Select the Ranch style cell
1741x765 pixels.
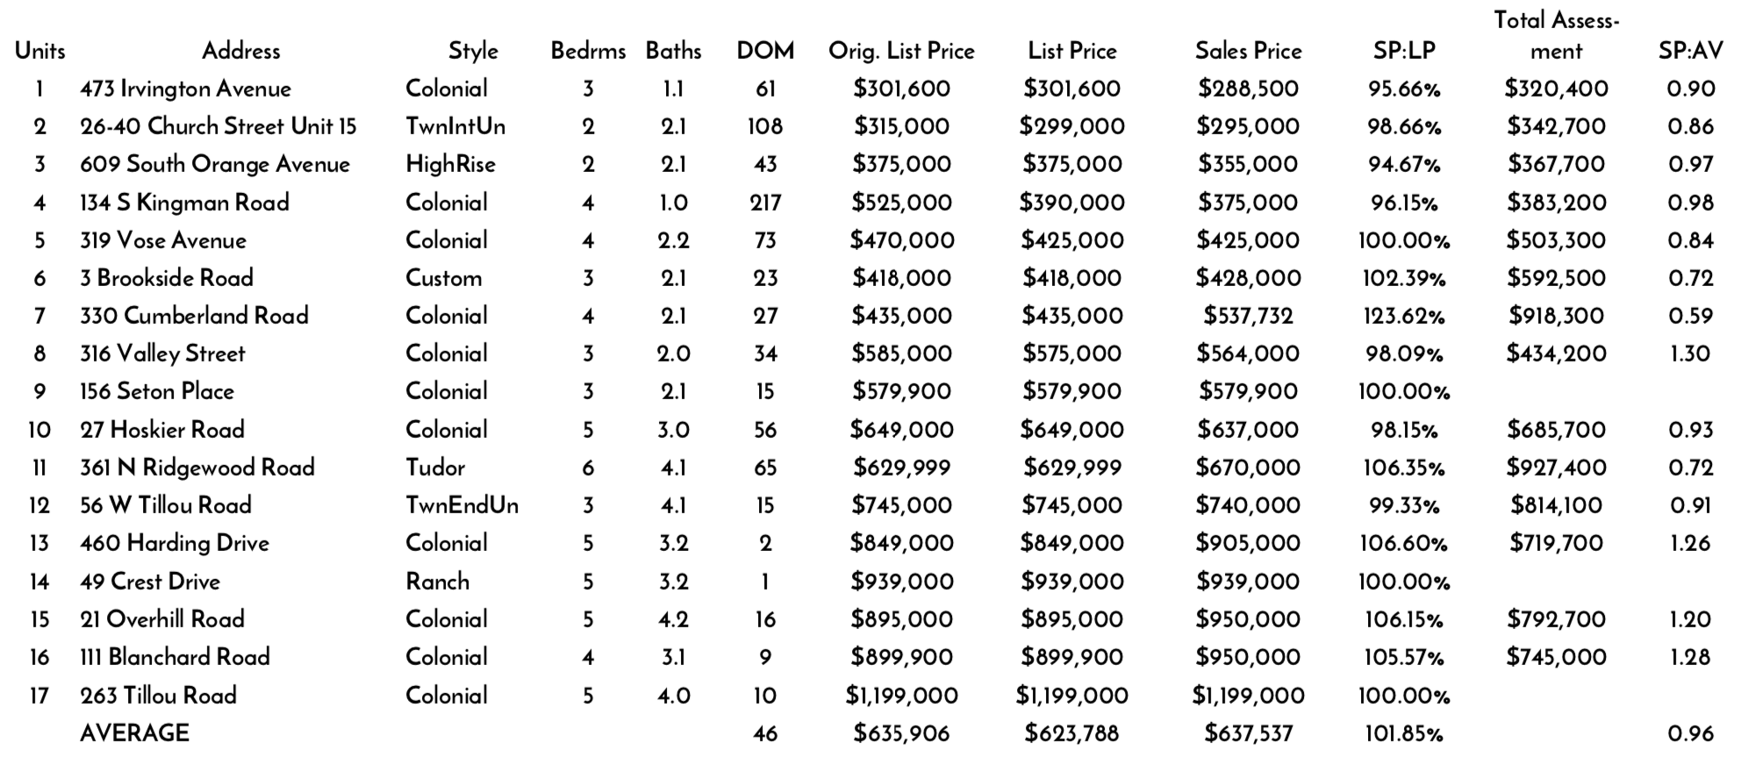(437, 582)
